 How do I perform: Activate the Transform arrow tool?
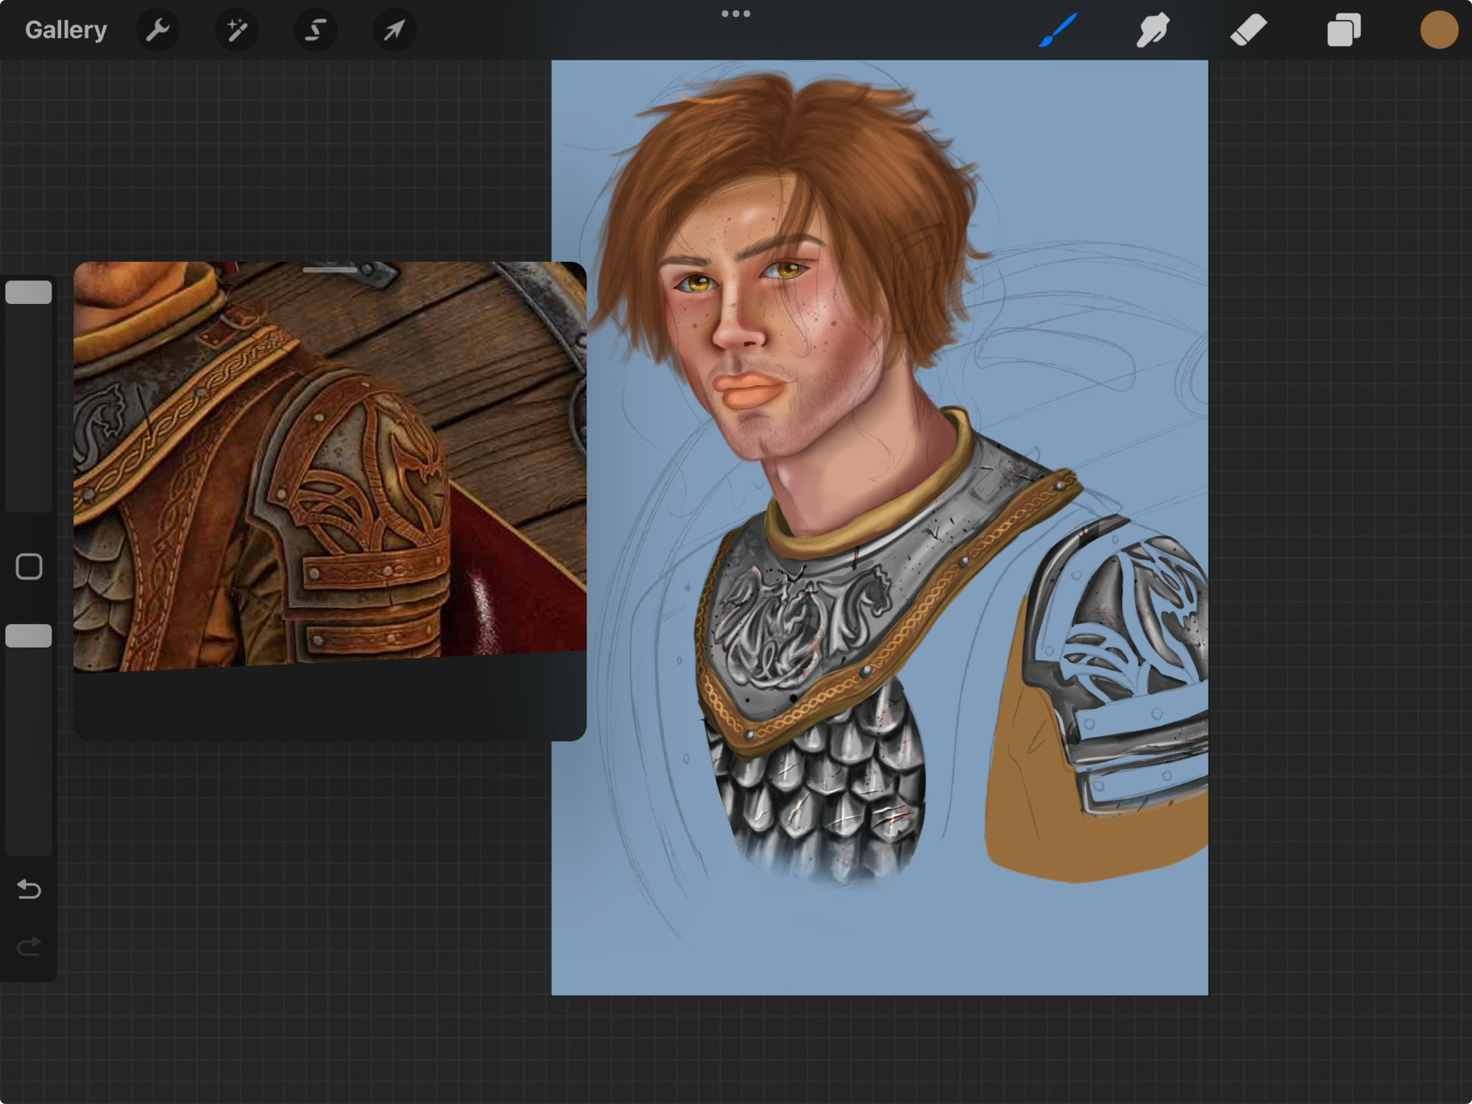[x=394, y=30]
